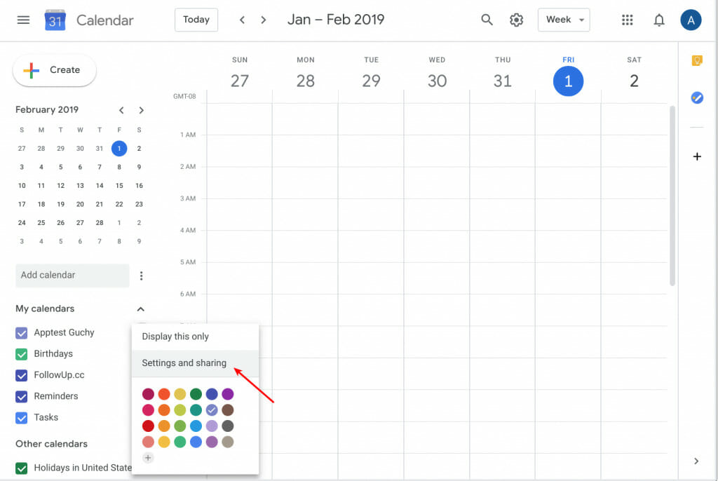Image resolution: width=718 pixels, height=481 pixels.
Task: Open the Google apps grid
Action: click(x=628, y=20)
